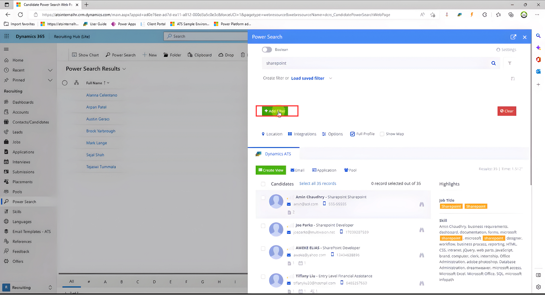Click Amin Chaudhry's avatar thumbnail
Viewport: 545px width, 307px height.
[x=276, y=202]
